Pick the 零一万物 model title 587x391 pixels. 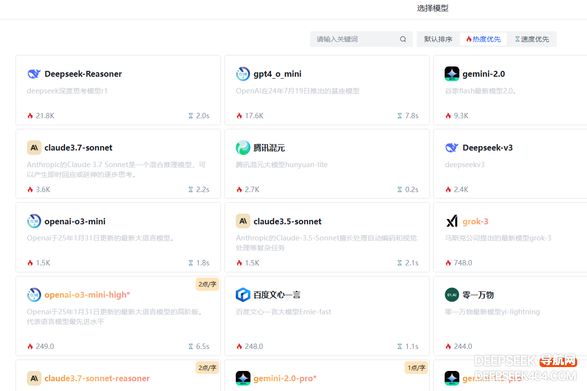pyautogui.click(x=478, y=295)
